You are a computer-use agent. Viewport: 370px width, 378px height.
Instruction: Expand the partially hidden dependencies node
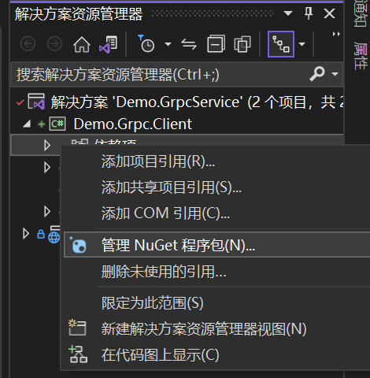point(47,145)
